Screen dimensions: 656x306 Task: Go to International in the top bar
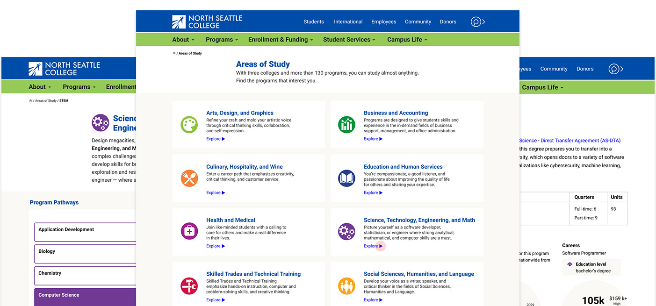[348, 22]
